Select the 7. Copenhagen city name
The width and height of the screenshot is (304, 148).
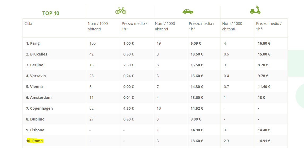coord(40,108)
